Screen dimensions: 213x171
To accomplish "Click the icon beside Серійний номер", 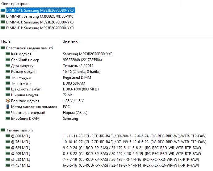I will click(x=8, y=60).
